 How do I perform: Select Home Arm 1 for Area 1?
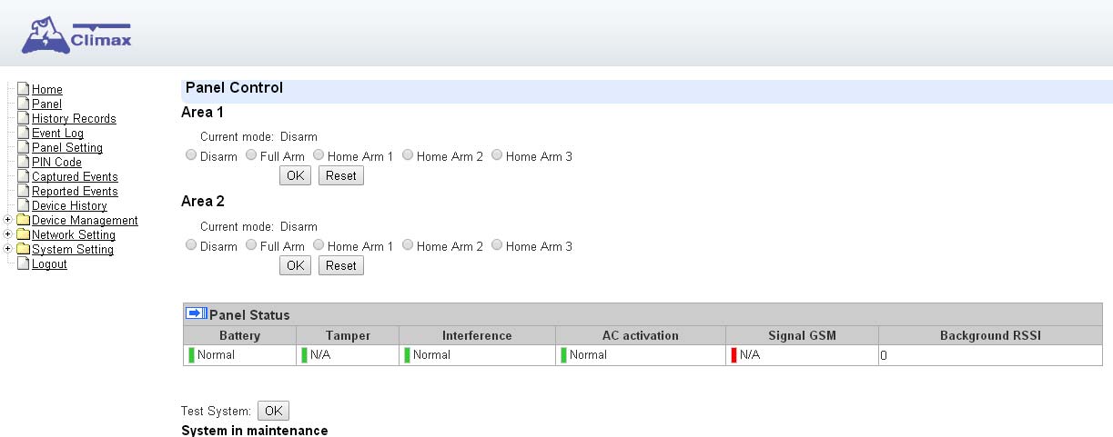tap(319, 155)
